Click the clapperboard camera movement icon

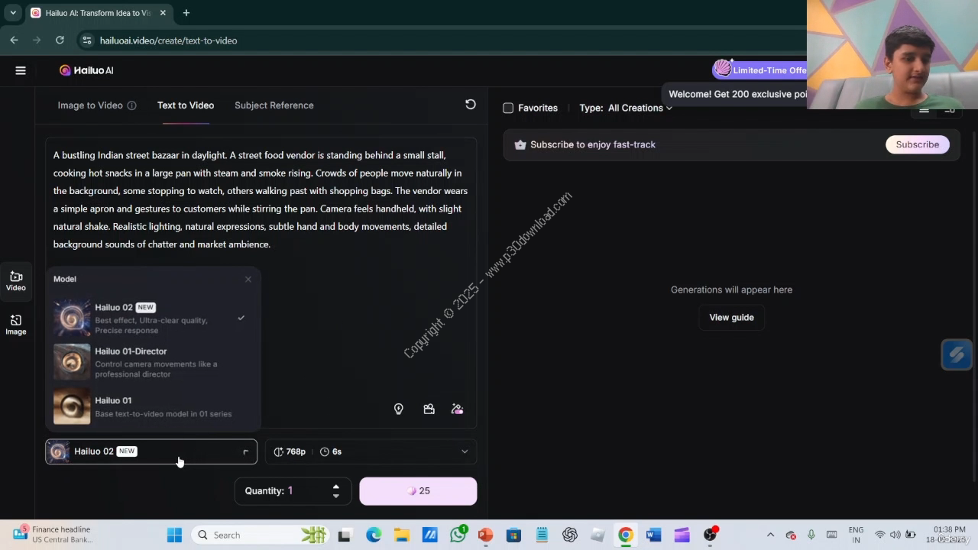pyautogui.click(x=429, y=409)
